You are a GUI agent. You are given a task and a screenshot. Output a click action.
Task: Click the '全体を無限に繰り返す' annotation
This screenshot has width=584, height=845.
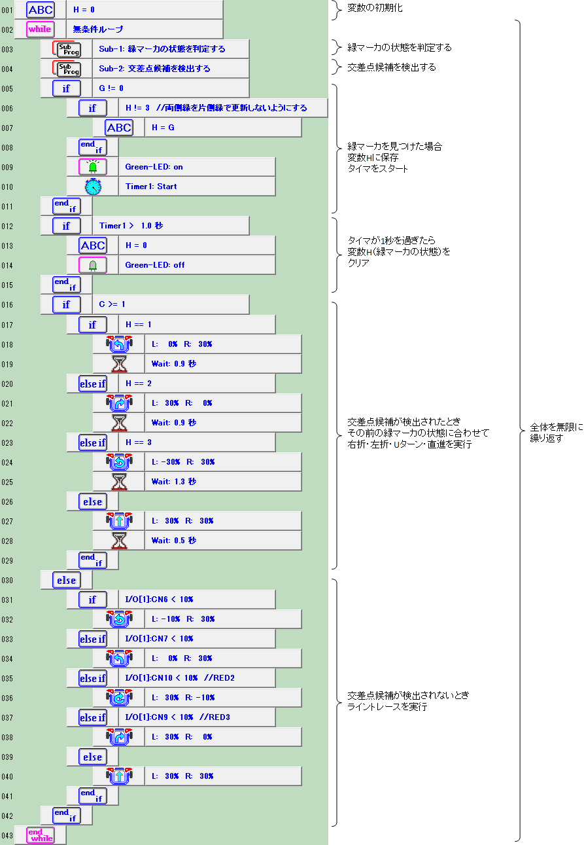pyautogui.click(x=555, y=433)
